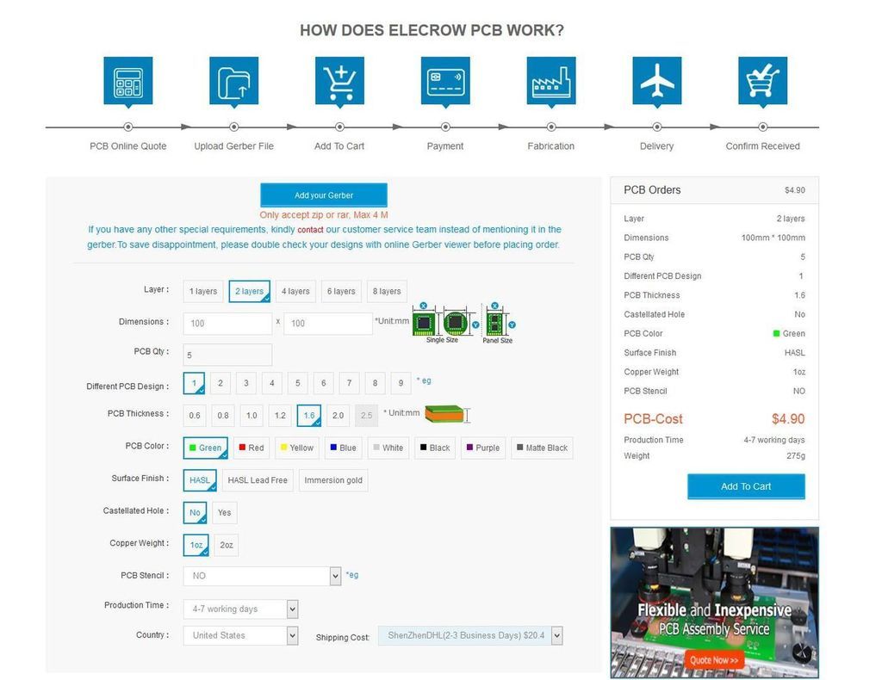882x680 pixels.
Task: Choose HASL Lead Free surface finish
Action: pos(258,480)
